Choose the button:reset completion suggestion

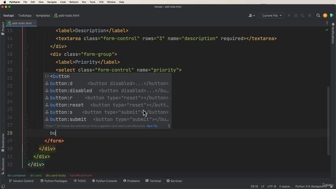point(107,105)
